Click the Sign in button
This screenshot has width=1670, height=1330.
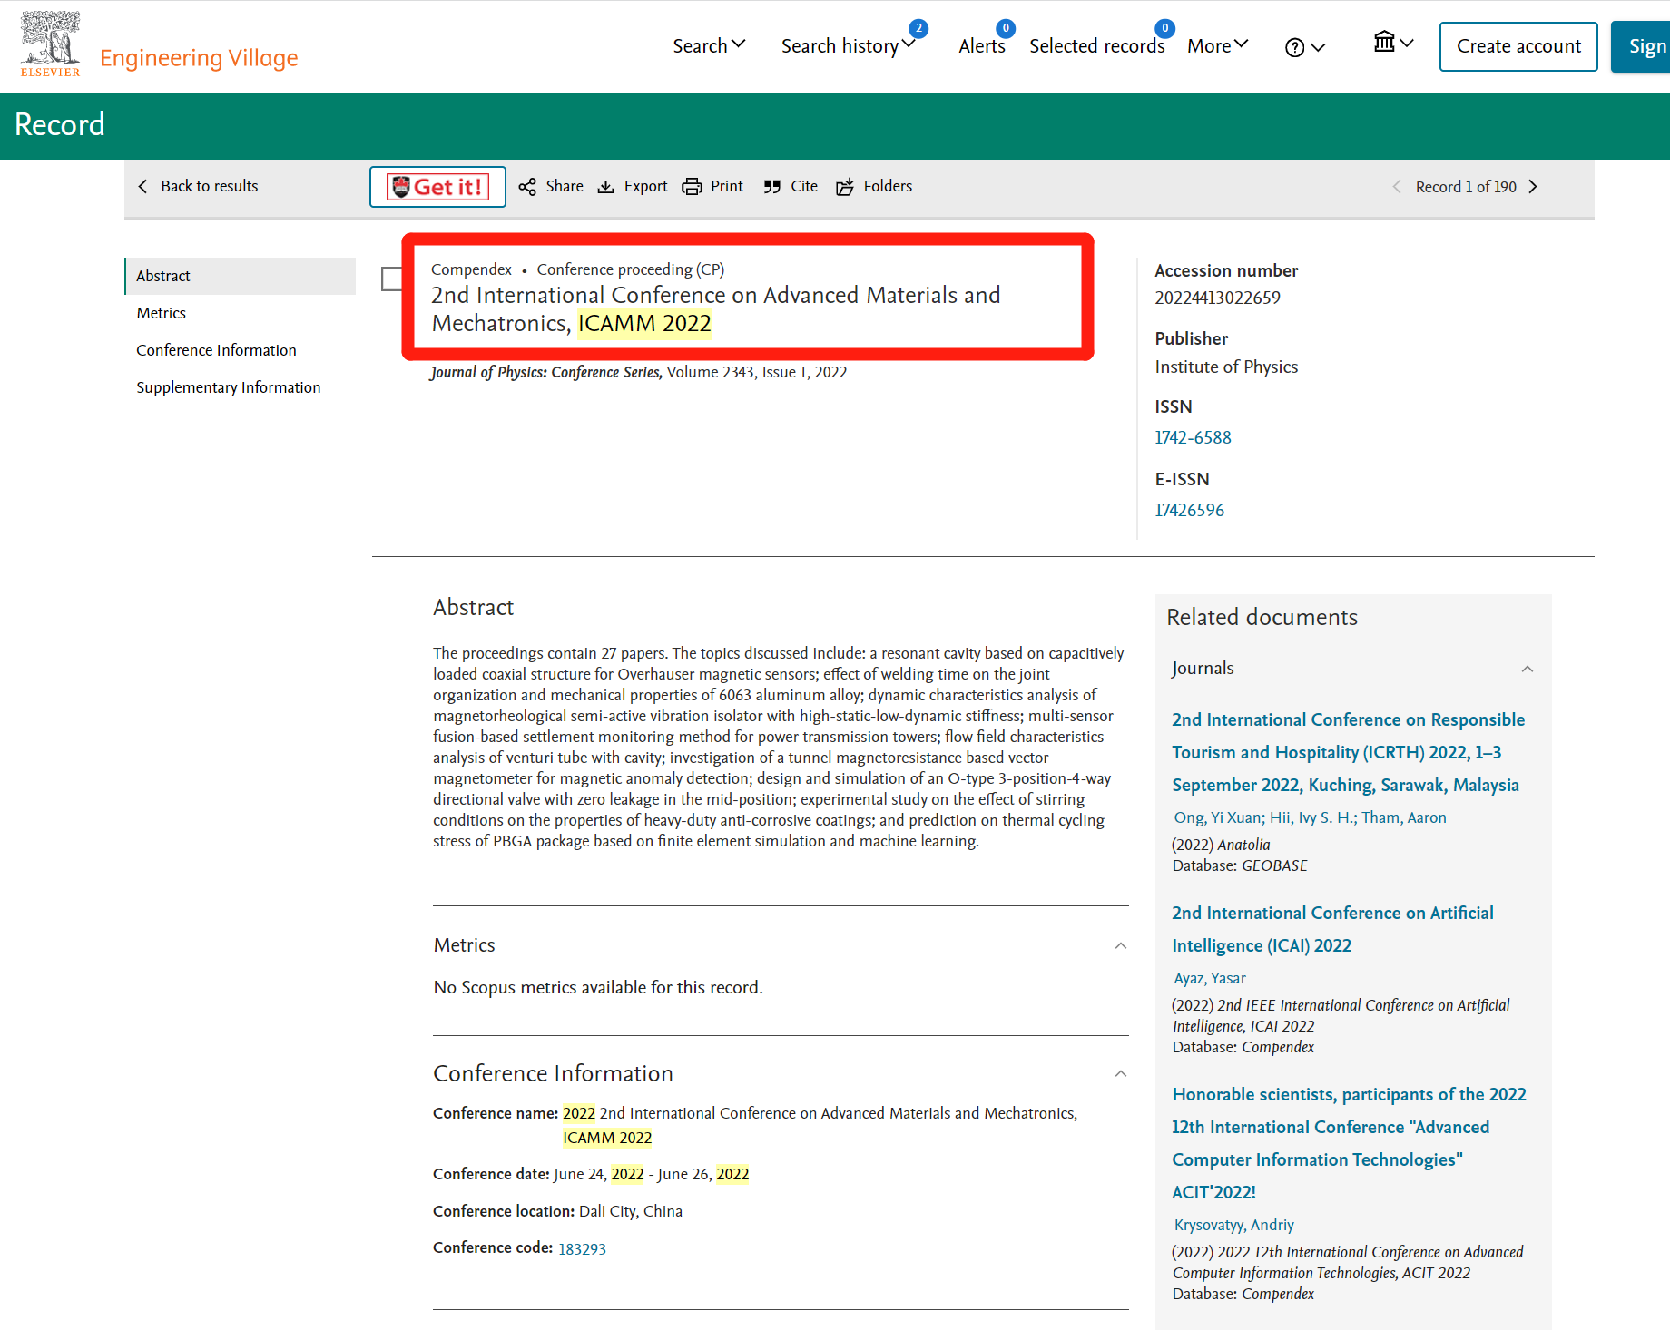(x=1641, y=46)
